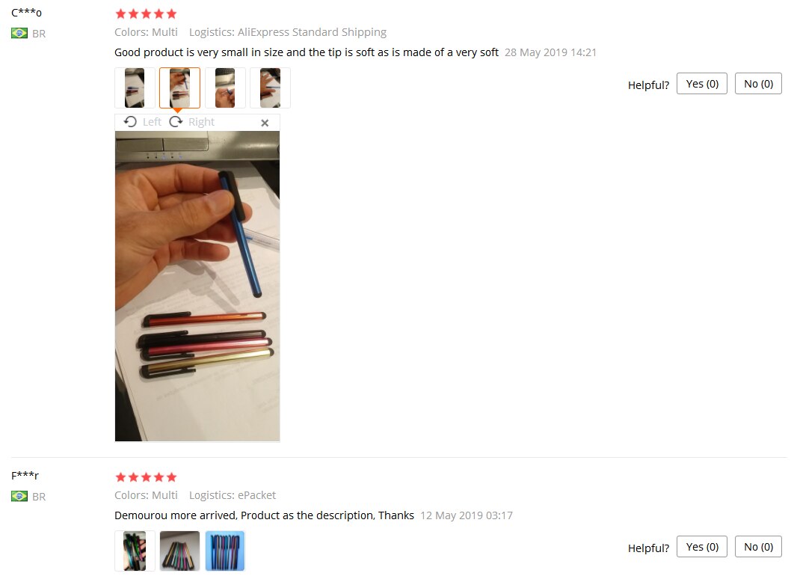Open the third thumbnail in C***o's review
The height and width of the screenshot is (585, 800).
click(x=225, y=88)
